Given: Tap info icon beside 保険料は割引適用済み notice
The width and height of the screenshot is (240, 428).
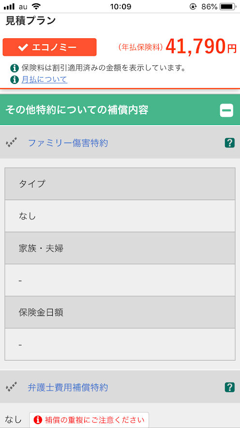Looking at the screenshot, I should pos(15,68).
